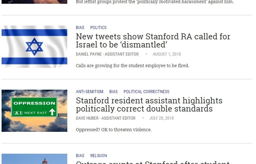This screenshot has width=256, height=164.
Task: Click the July 28, 2018 date
Action: 161,118
